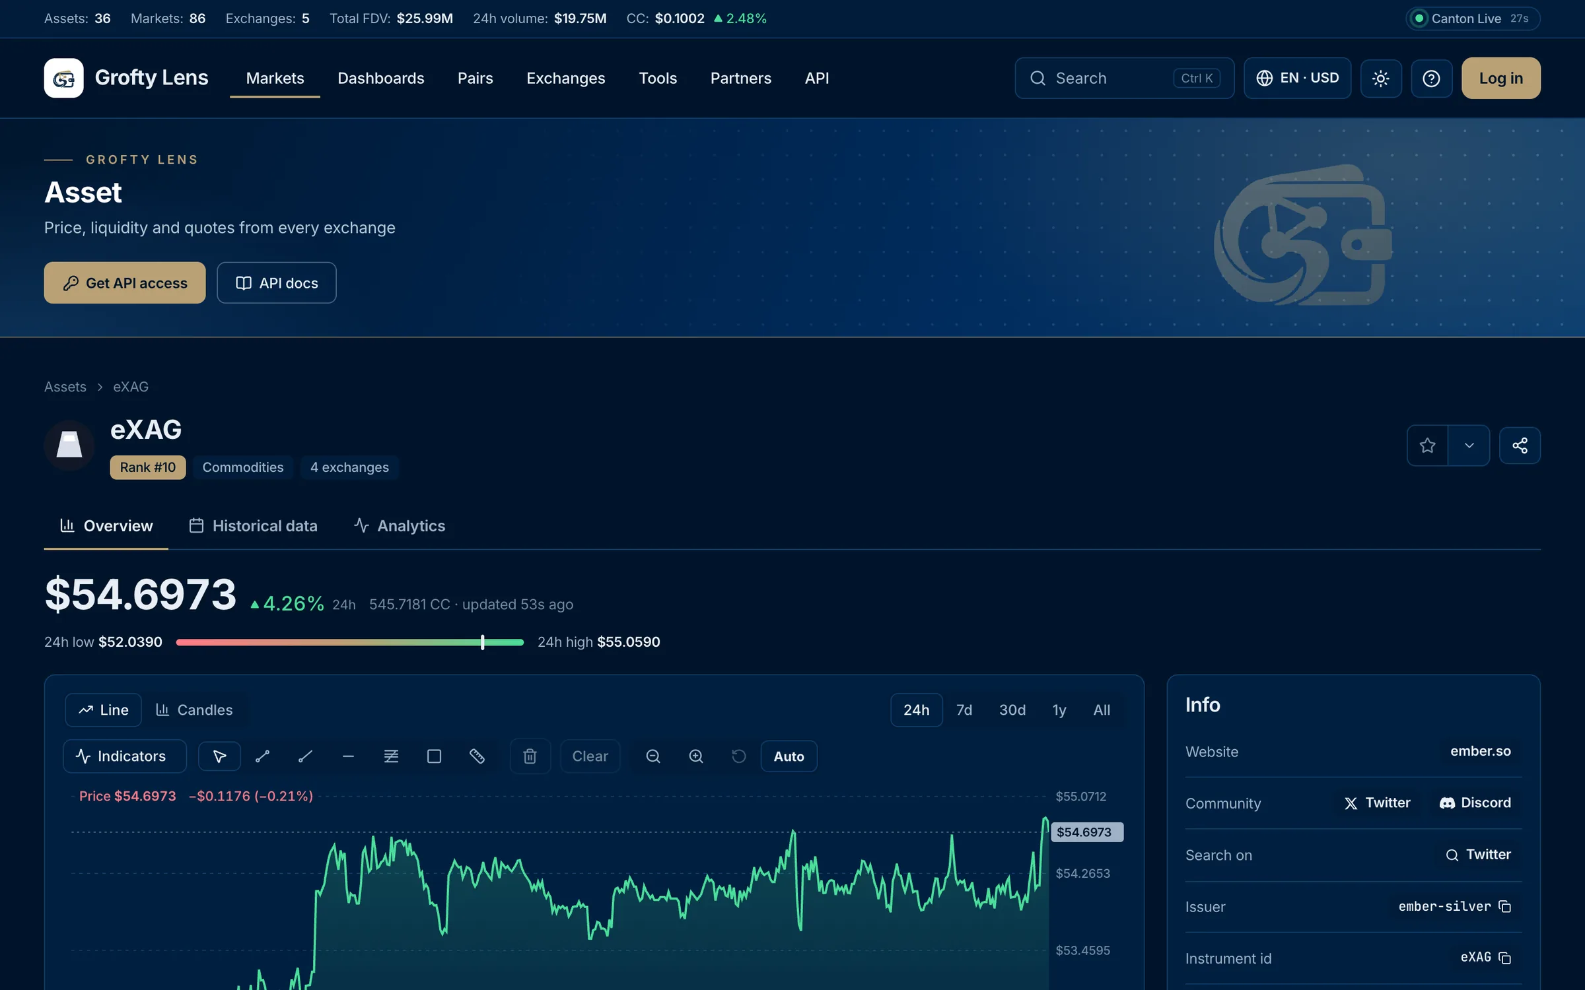Reset chart view with undo arrow icon
The image size is (1585, 990).
(739, 756)
